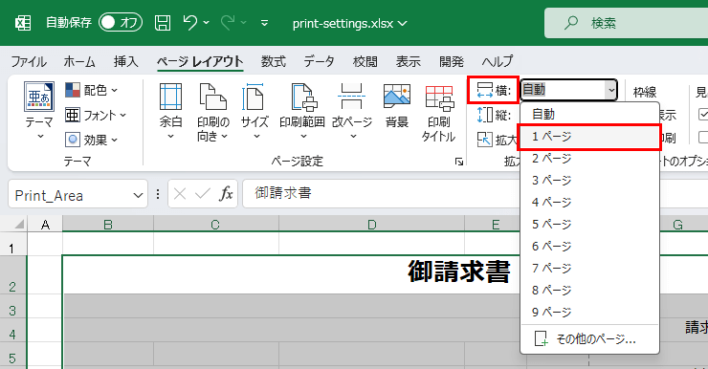
Task: Open the ヘルプ tab
Action: [498, 61]
